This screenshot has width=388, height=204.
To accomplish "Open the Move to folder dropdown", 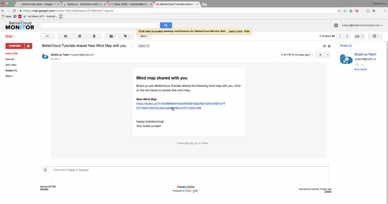I will click(112, 36).
